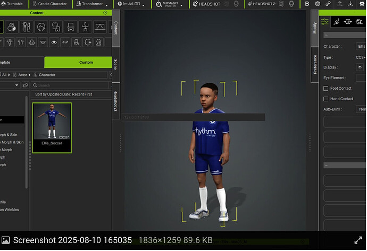The width and height of the screenshot is (367, 251).
Task: Select full body morph icon
Action: (x=10, y=42)
